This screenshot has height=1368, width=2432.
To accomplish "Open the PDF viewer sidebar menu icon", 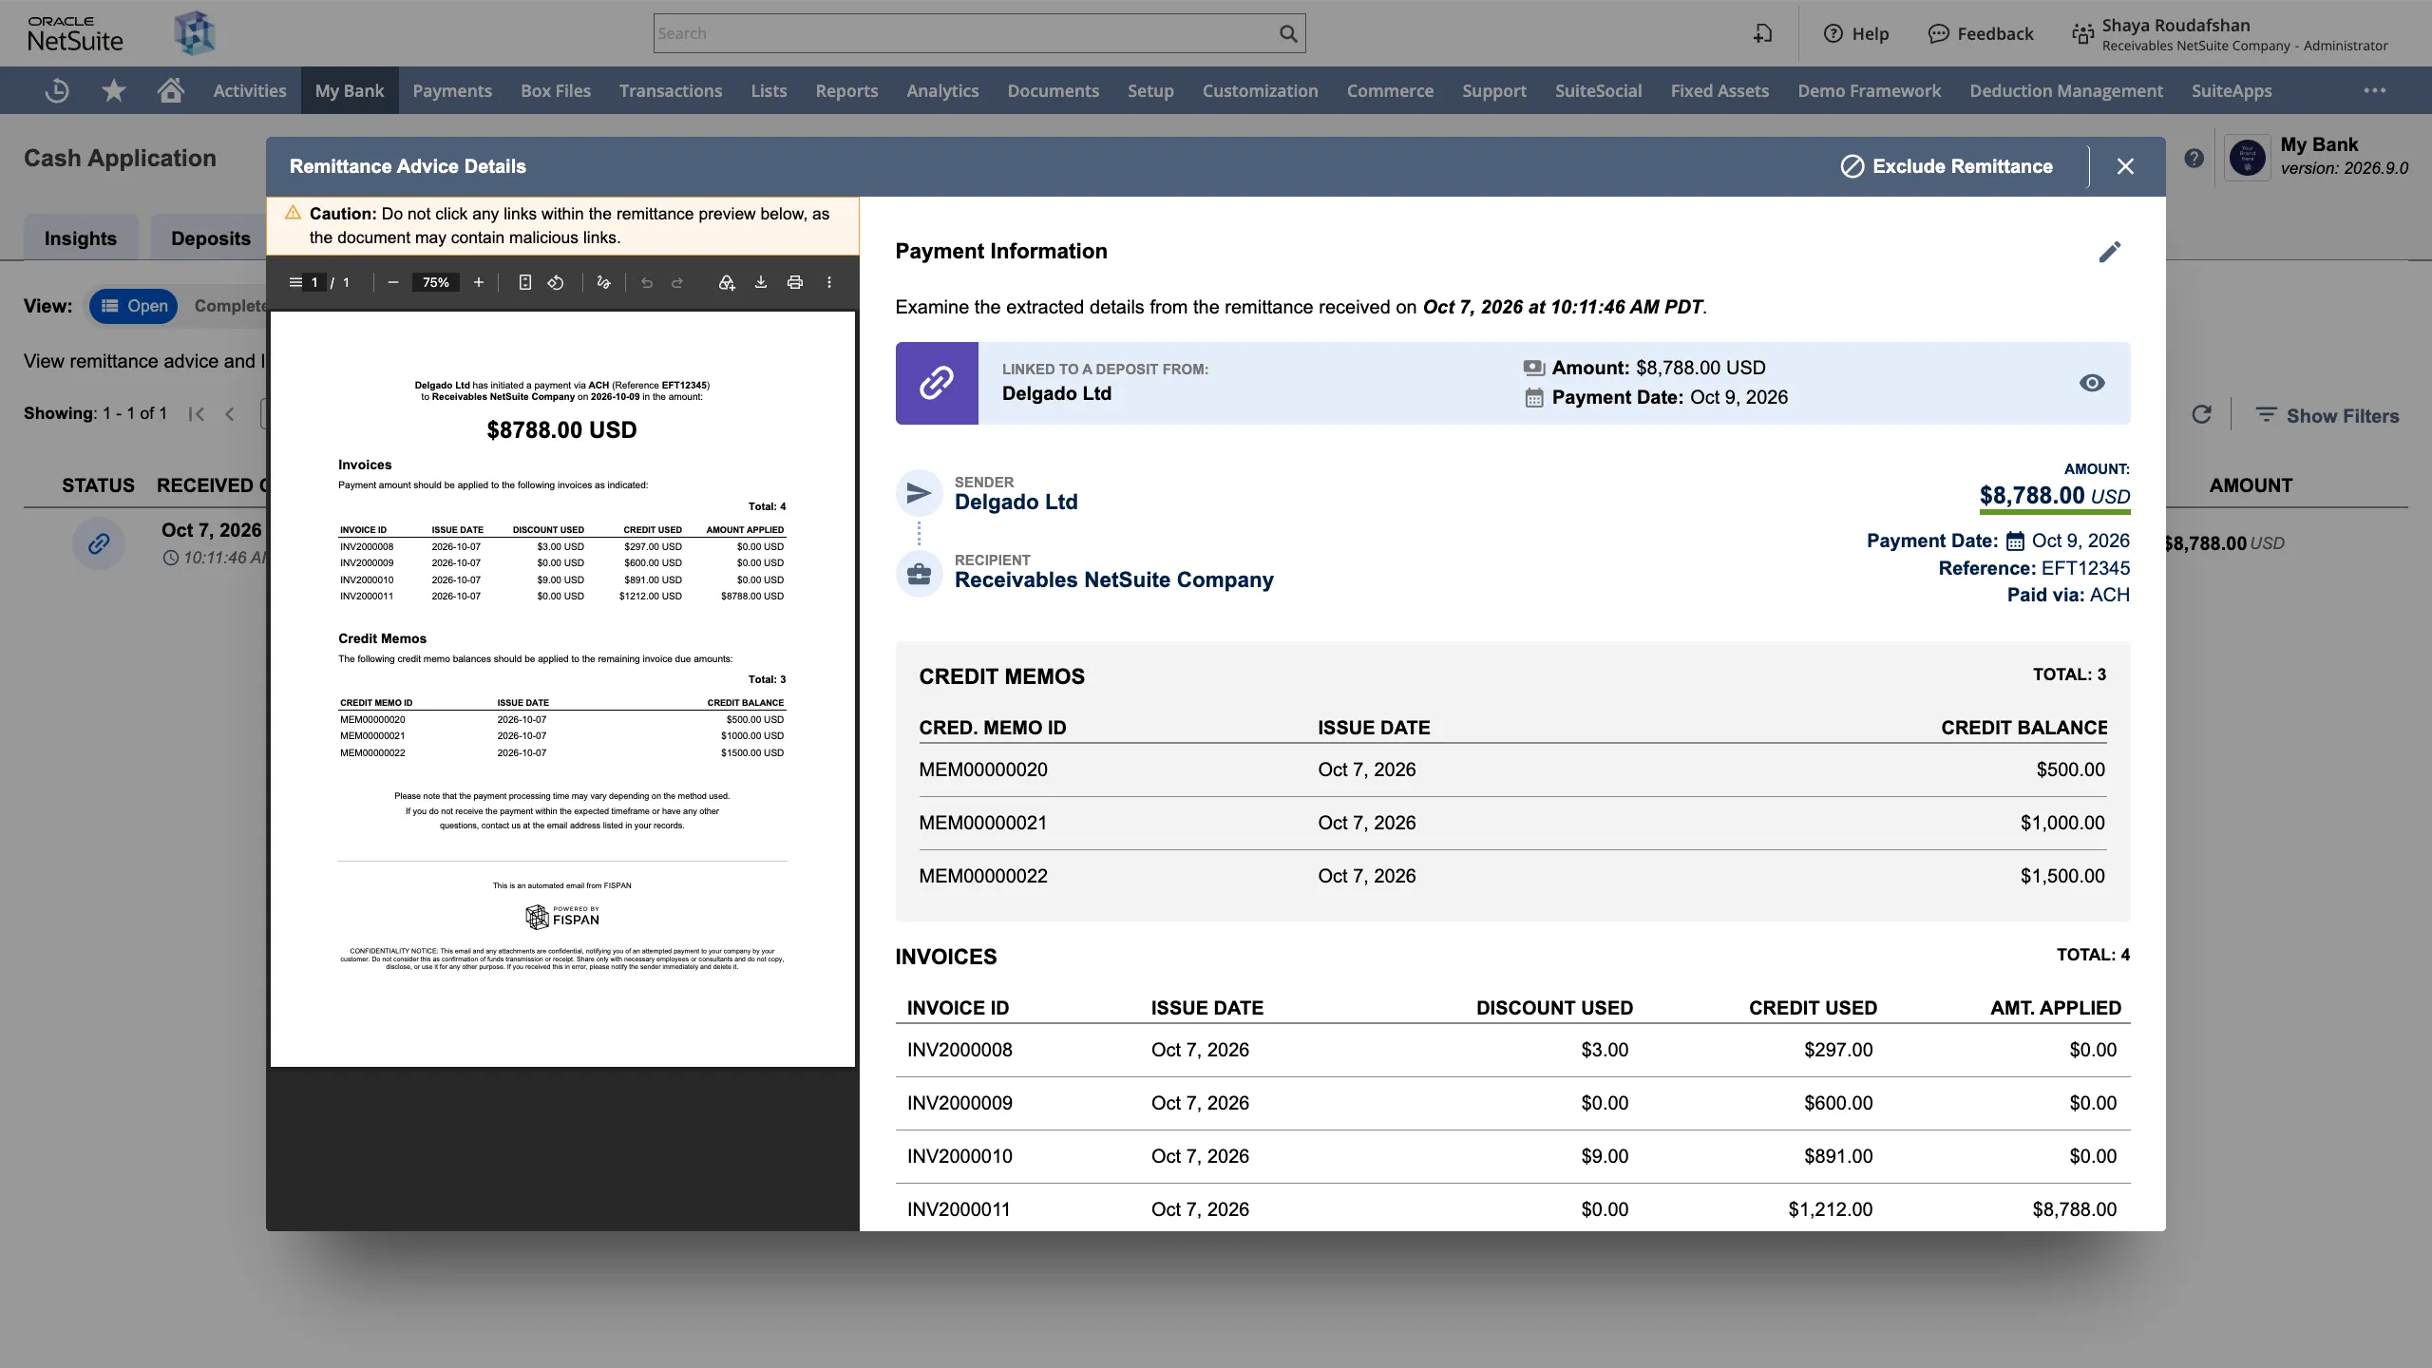I will [295, 282].
